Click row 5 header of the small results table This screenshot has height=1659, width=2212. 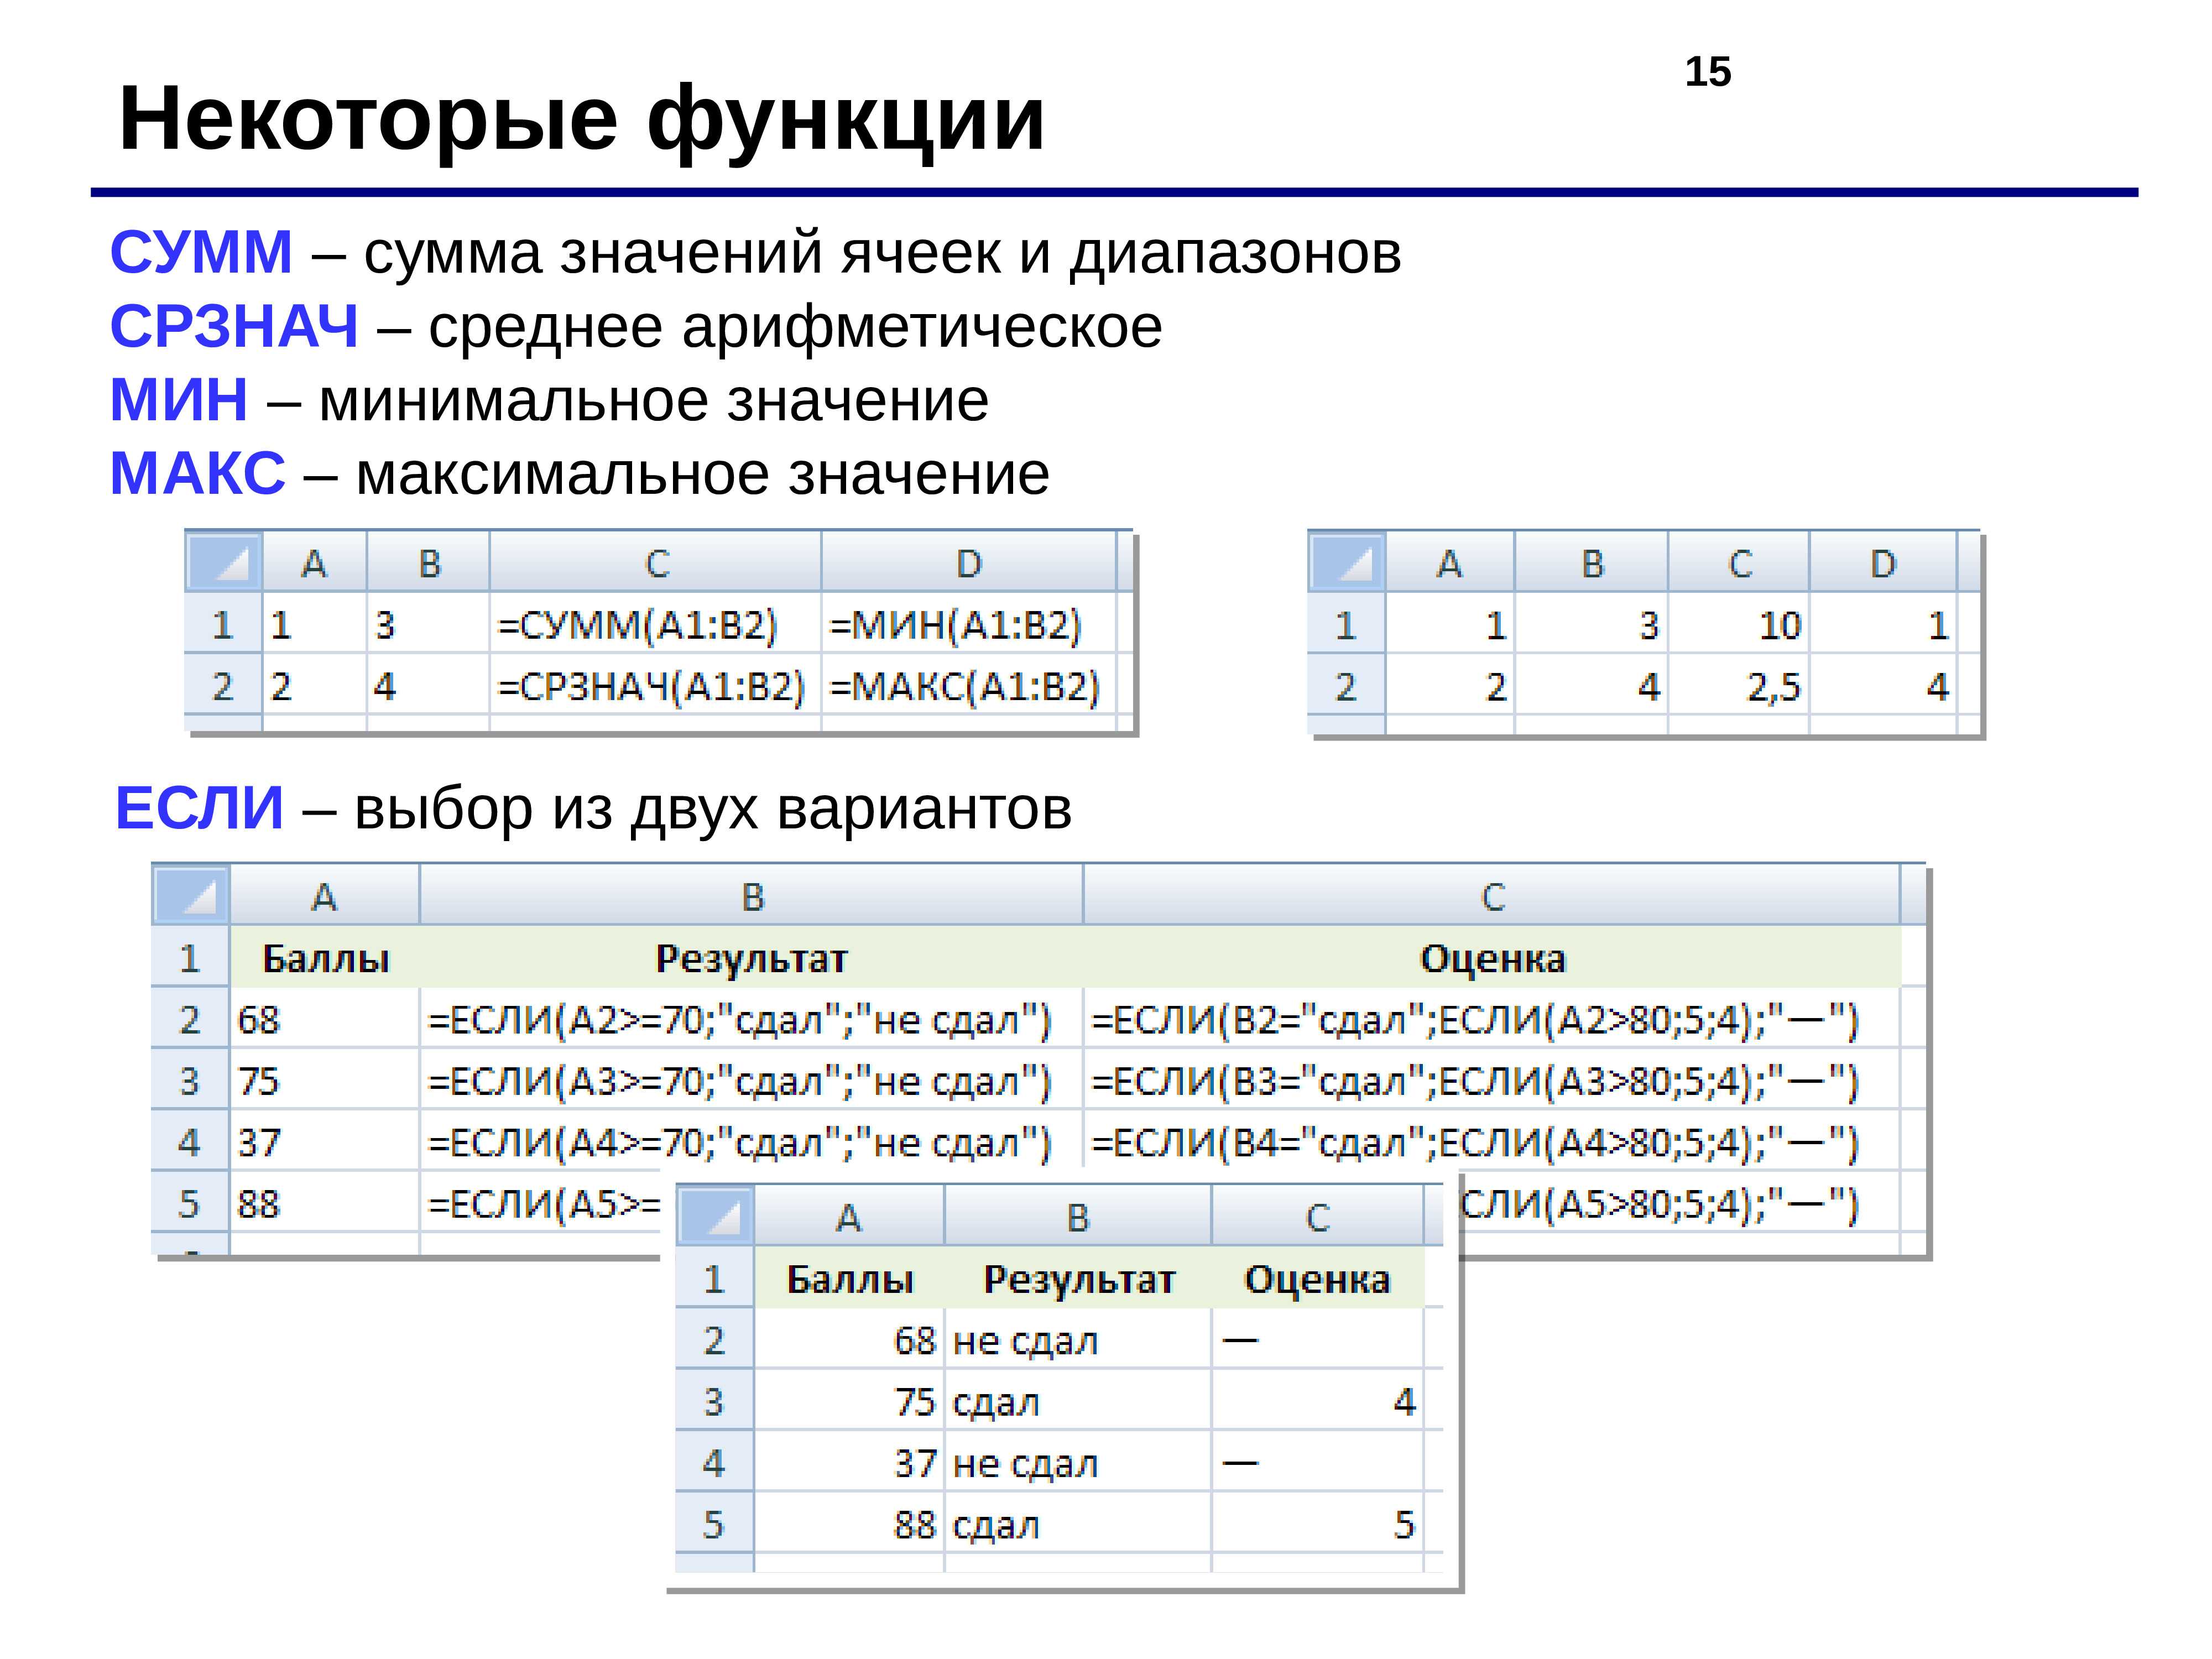coord(714,1523)
